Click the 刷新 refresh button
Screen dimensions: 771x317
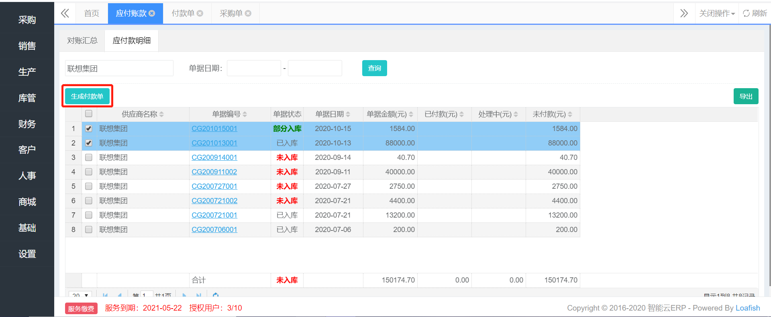755,13
